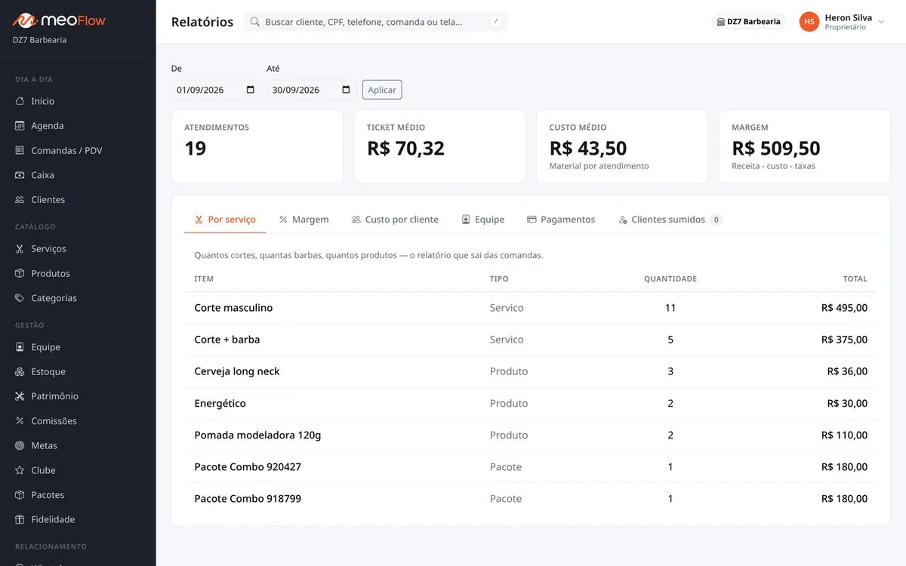The height and width of the screenshot is (566, 906).
Task: Open calendar picker for Até date
Action: pos(347,90)
